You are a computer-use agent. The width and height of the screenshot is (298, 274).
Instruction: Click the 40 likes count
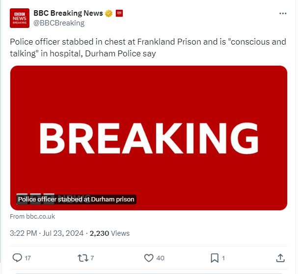[x=160, y=258]
